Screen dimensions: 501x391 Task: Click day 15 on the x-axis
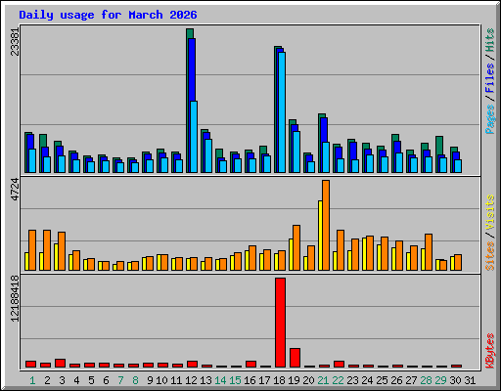(x=235, y=380)
